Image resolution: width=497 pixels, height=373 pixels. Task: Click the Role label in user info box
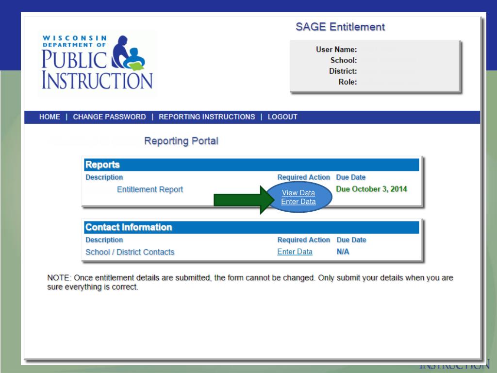click(348, 82)
